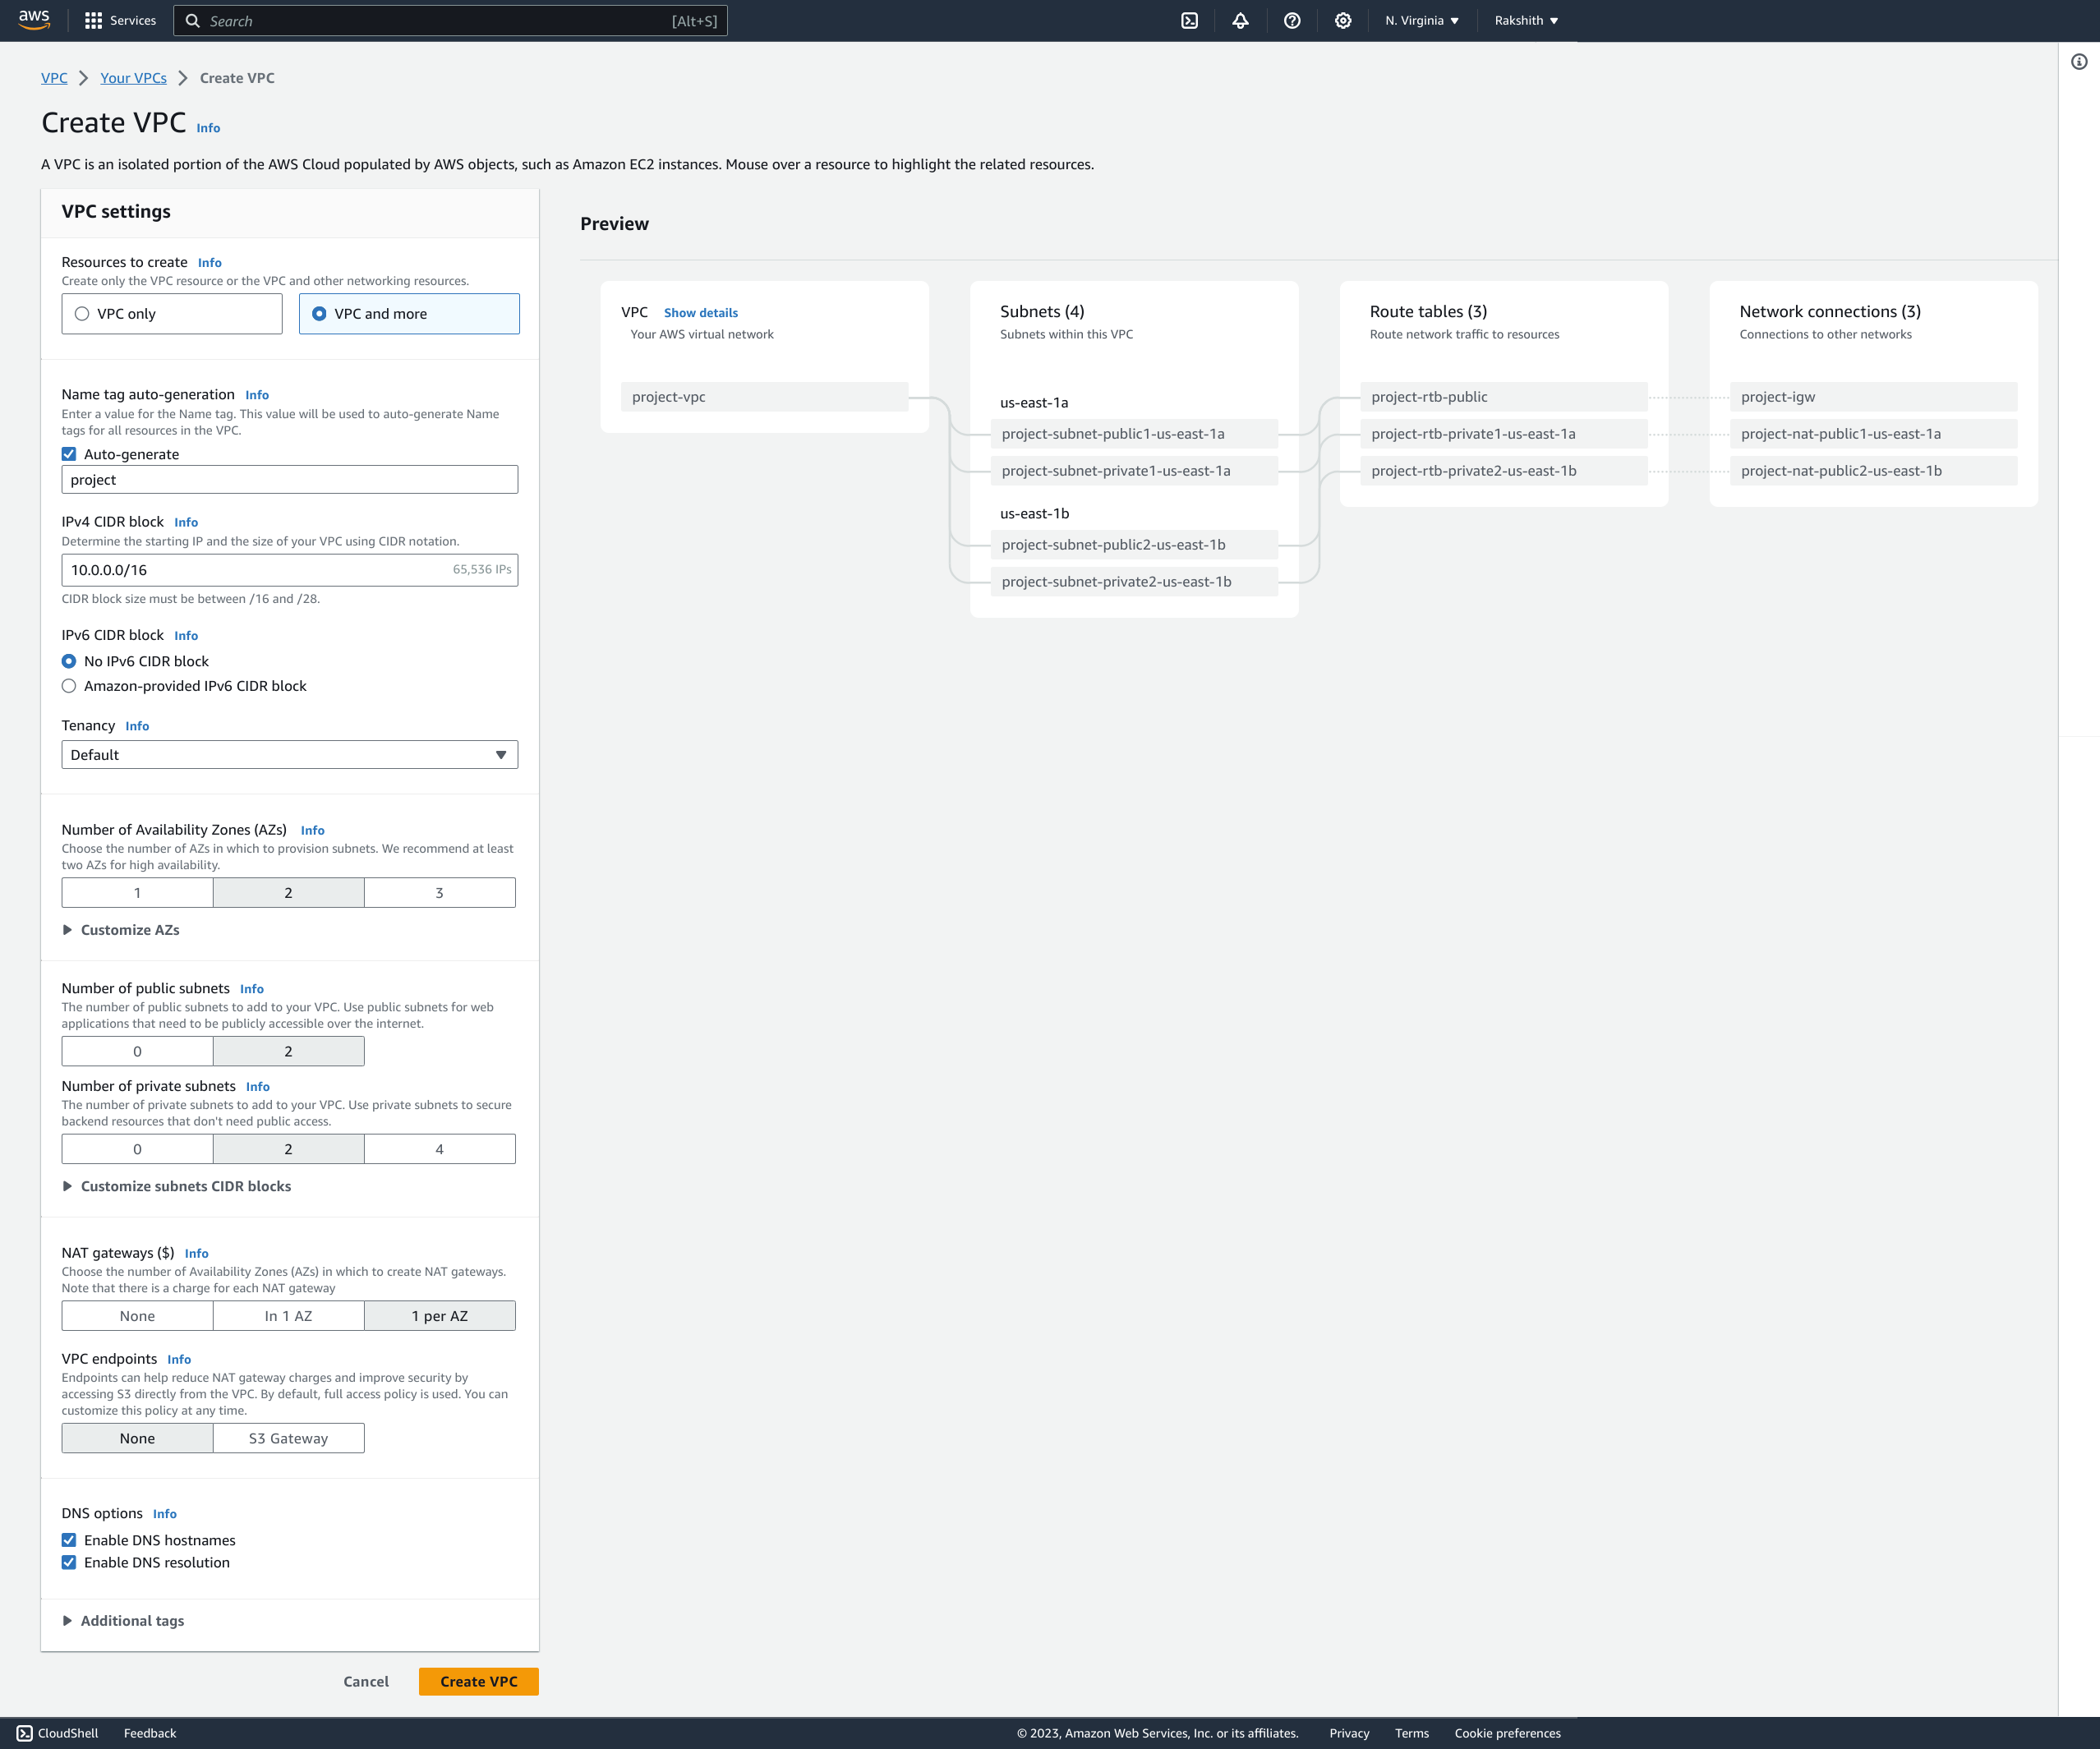
Task: Select project-nat-public2-us-east-1b connection
Action: pyautogui.click(x=1874, y=471)
